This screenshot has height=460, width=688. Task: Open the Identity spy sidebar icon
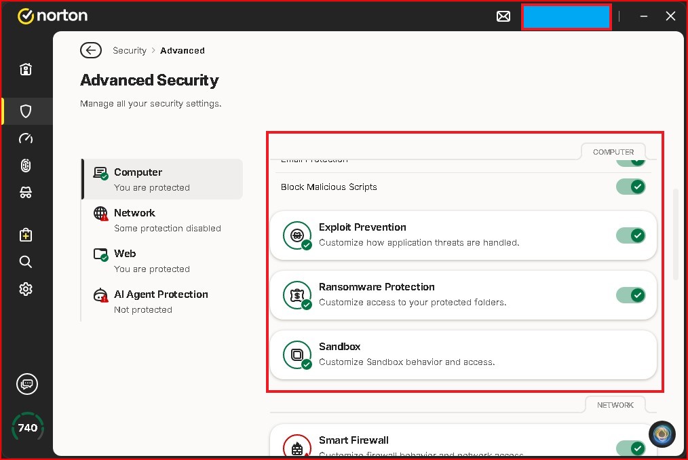pyautogui.click(x=26, y=192)
